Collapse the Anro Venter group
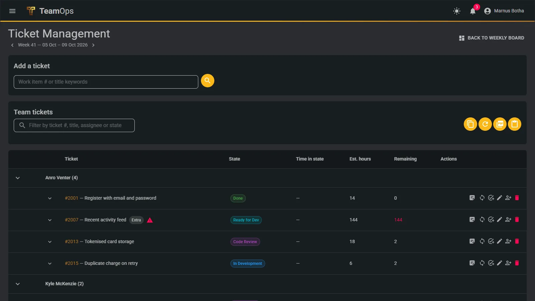535x301 pixels. click(18, 178)
